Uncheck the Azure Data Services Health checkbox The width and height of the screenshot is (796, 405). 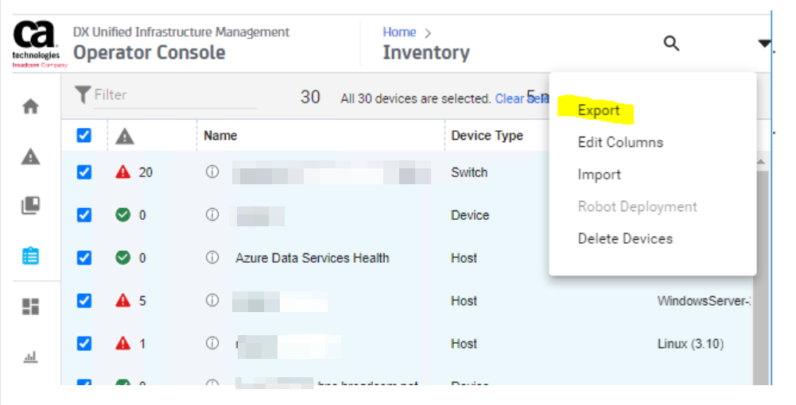coord(84,258)
